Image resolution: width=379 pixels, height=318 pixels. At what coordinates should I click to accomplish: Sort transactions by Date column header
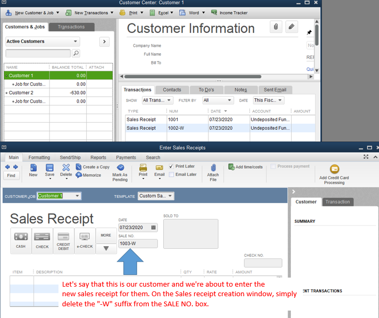click(219, 111)
